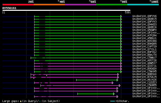Select the UniRef100_B9S0R4 label
161x103 pixels.
144,41
